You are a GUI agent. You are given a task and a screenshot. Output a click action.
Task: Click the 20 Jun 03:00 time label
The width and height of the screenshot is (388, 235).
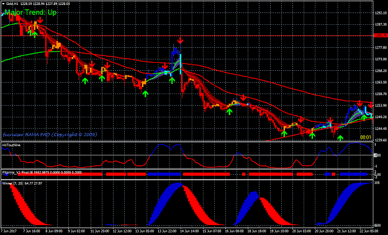tap(302, 231)
